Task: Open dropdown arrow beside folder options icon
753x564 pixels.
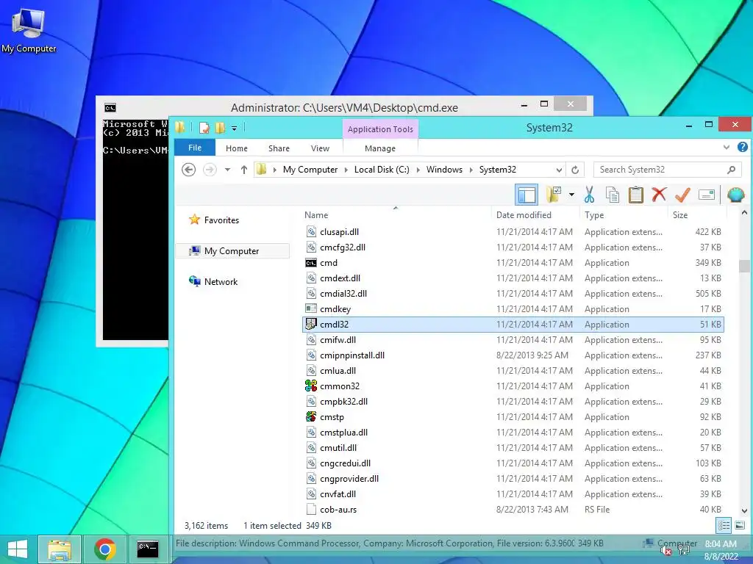Action: click(x=571, y=195)
